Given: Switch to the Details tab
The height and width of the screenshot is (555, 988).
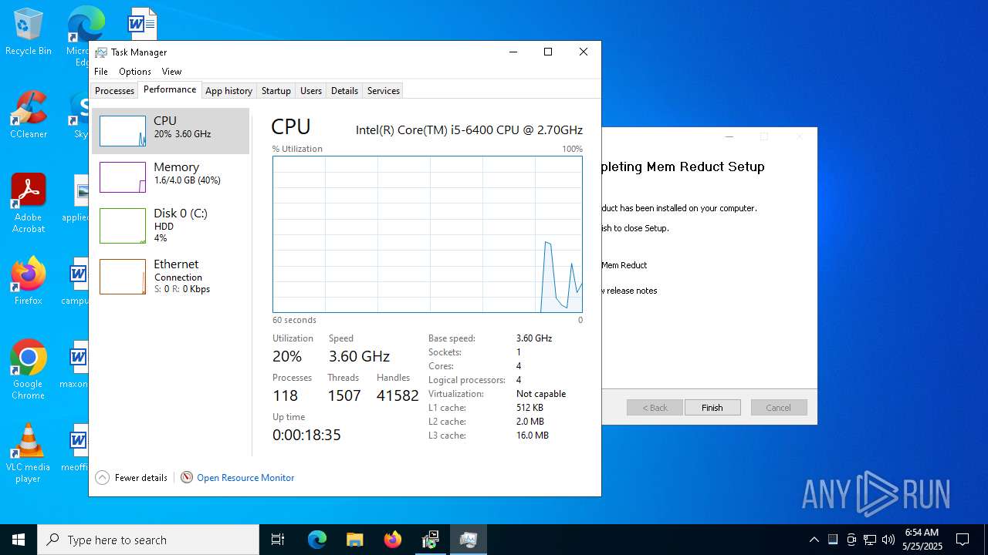Looking at the screenshot, I should (x=344, y=91).
